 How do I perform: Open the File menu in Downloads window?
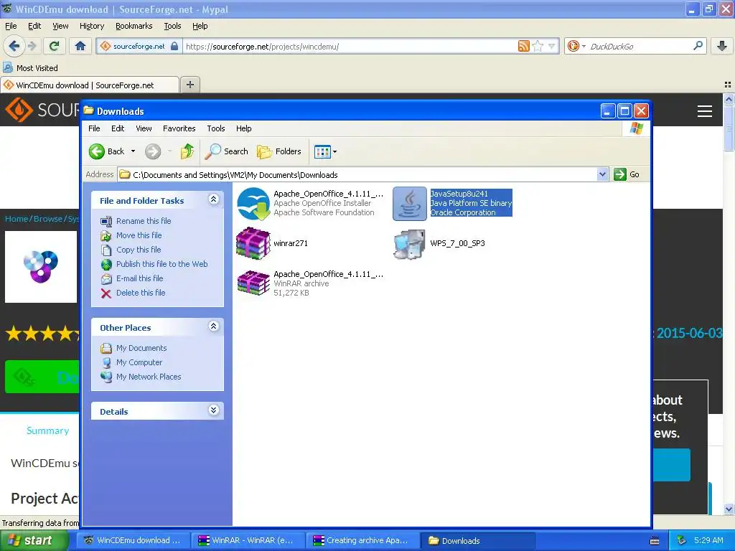[x=94, y=128]
